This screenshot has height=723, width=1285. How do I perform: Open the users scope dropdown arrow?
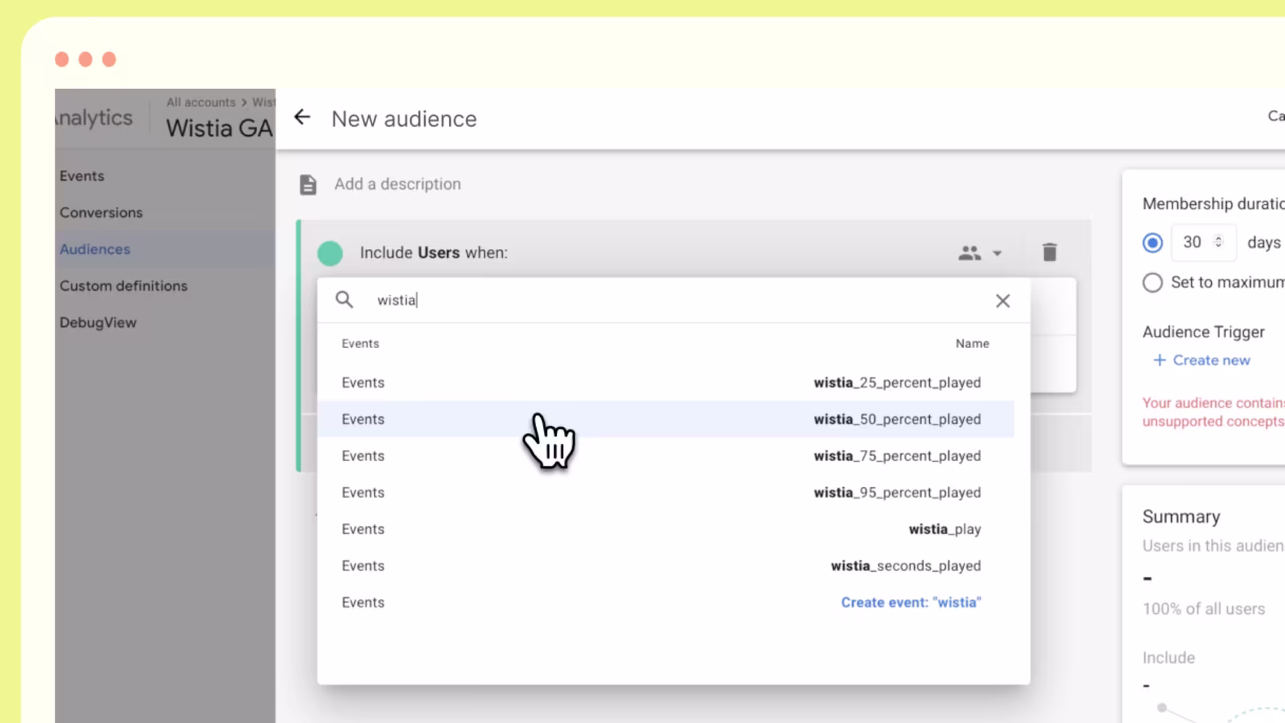[997, 253]
